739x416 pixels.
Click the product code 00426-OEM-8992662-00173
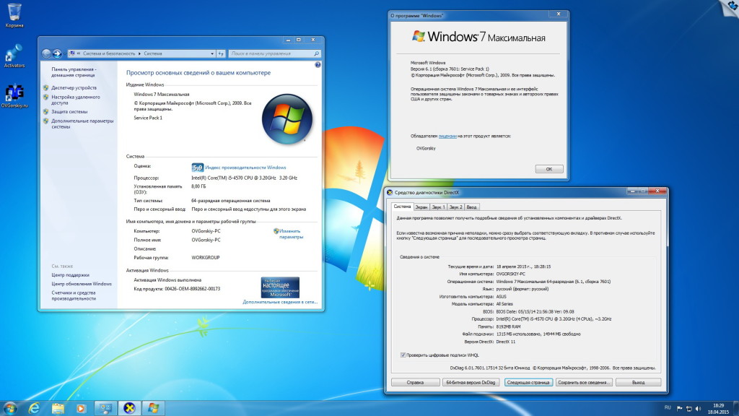pos(192,289)
